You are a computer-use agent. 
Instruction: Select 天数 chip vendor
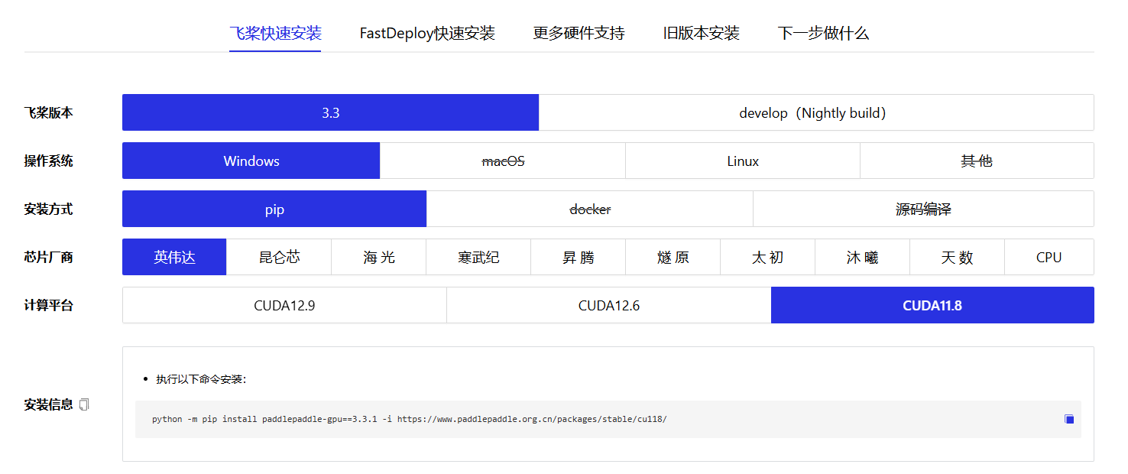tap(957, 257)
